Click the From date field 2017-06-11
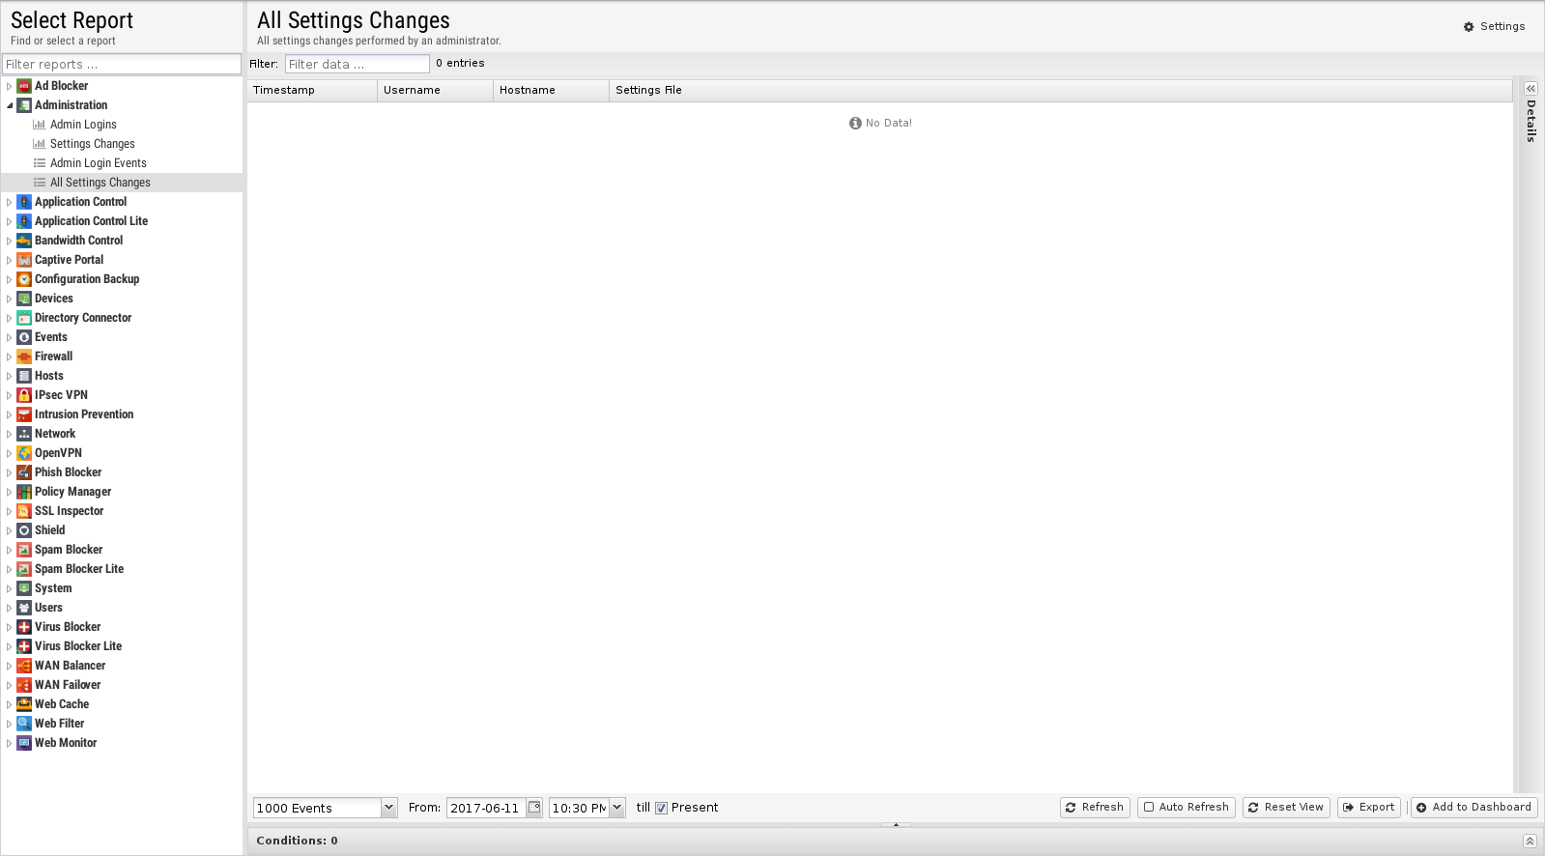The width and height of the screenshot is (1545, 856). (486, 808)
